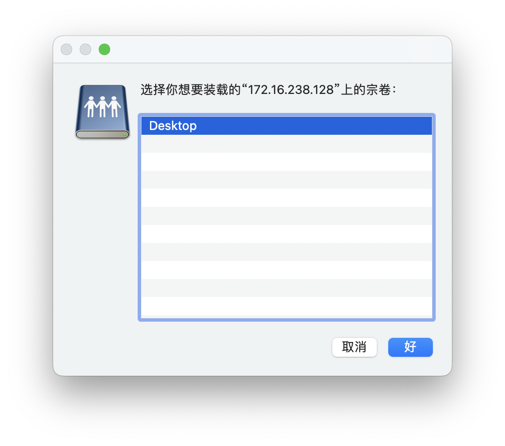
Task: Click the last empty row of the volume list
Action: pyautogui.click(x=286, y=306)
